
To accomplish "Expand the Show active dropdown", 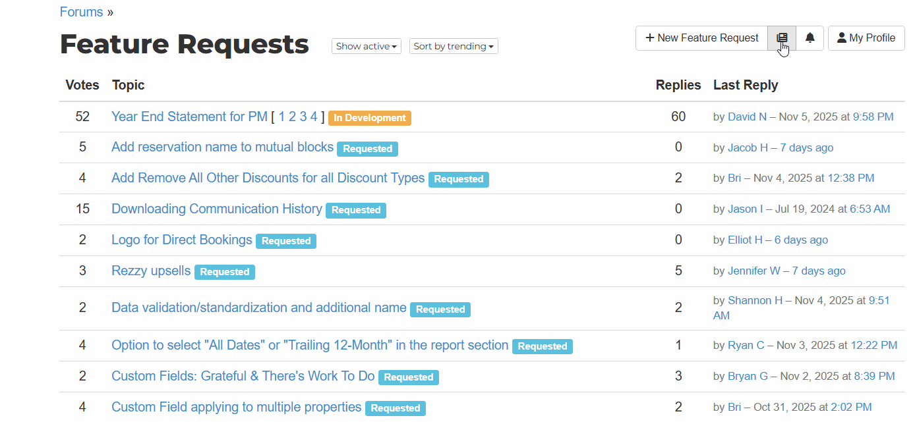I will (x=366, y=46).
